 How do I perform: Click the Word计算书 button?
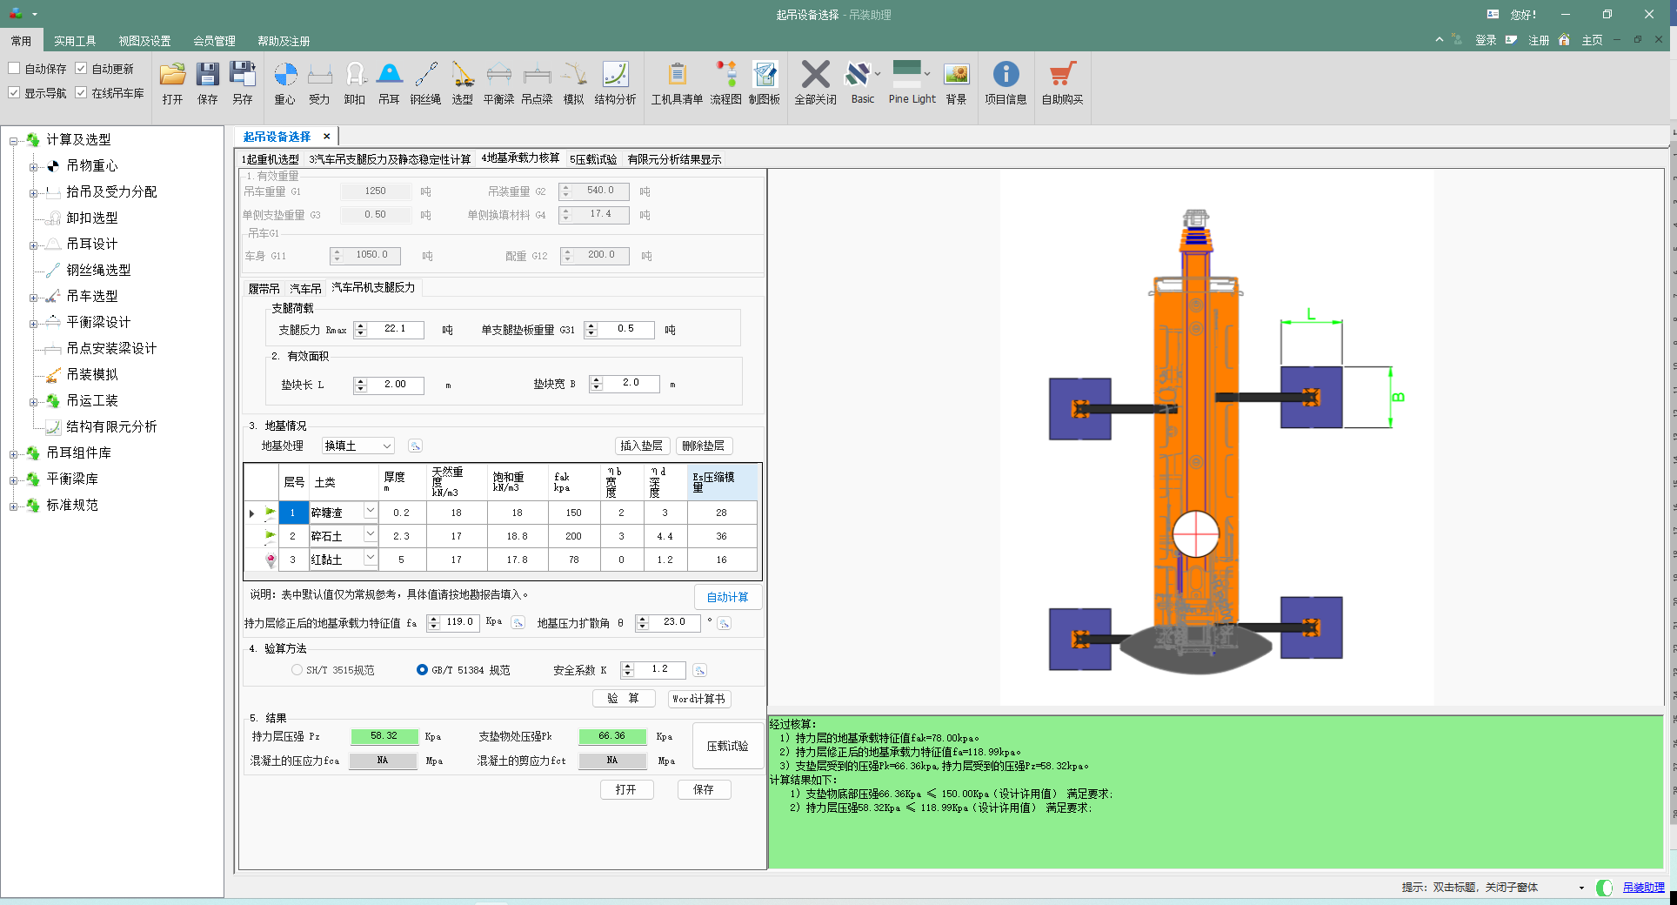click(x=698, y=699)
